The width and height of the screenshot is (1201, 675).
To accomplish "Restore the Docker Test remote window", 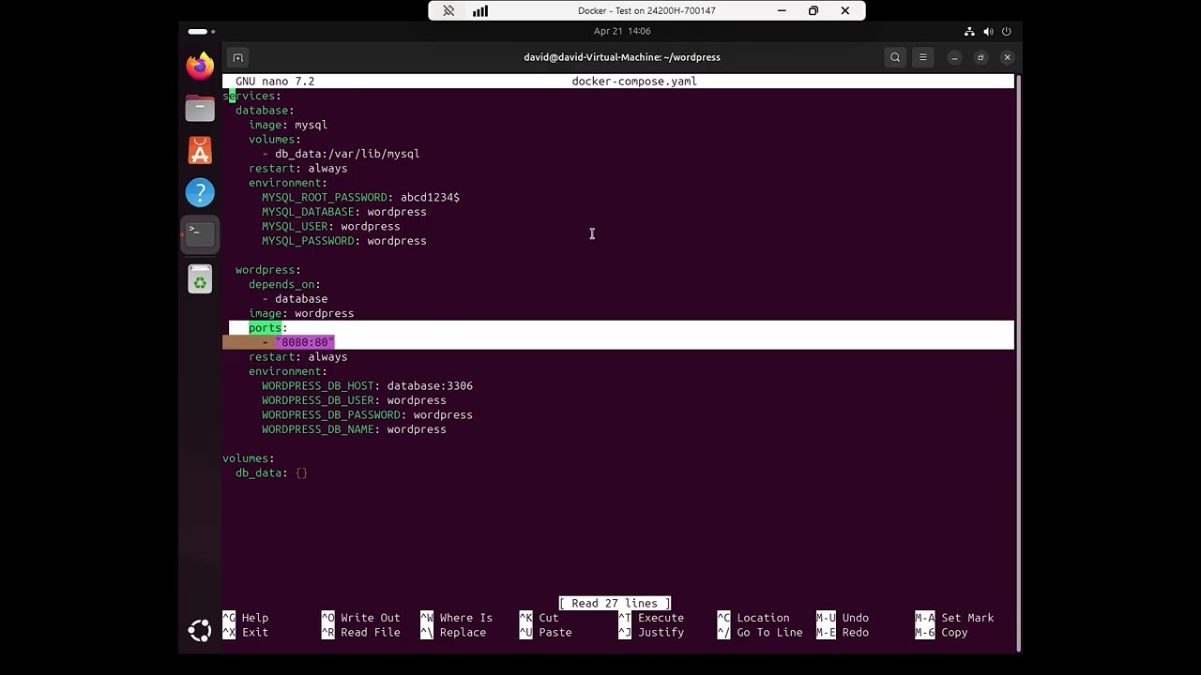I will click(x=813, y=11).
